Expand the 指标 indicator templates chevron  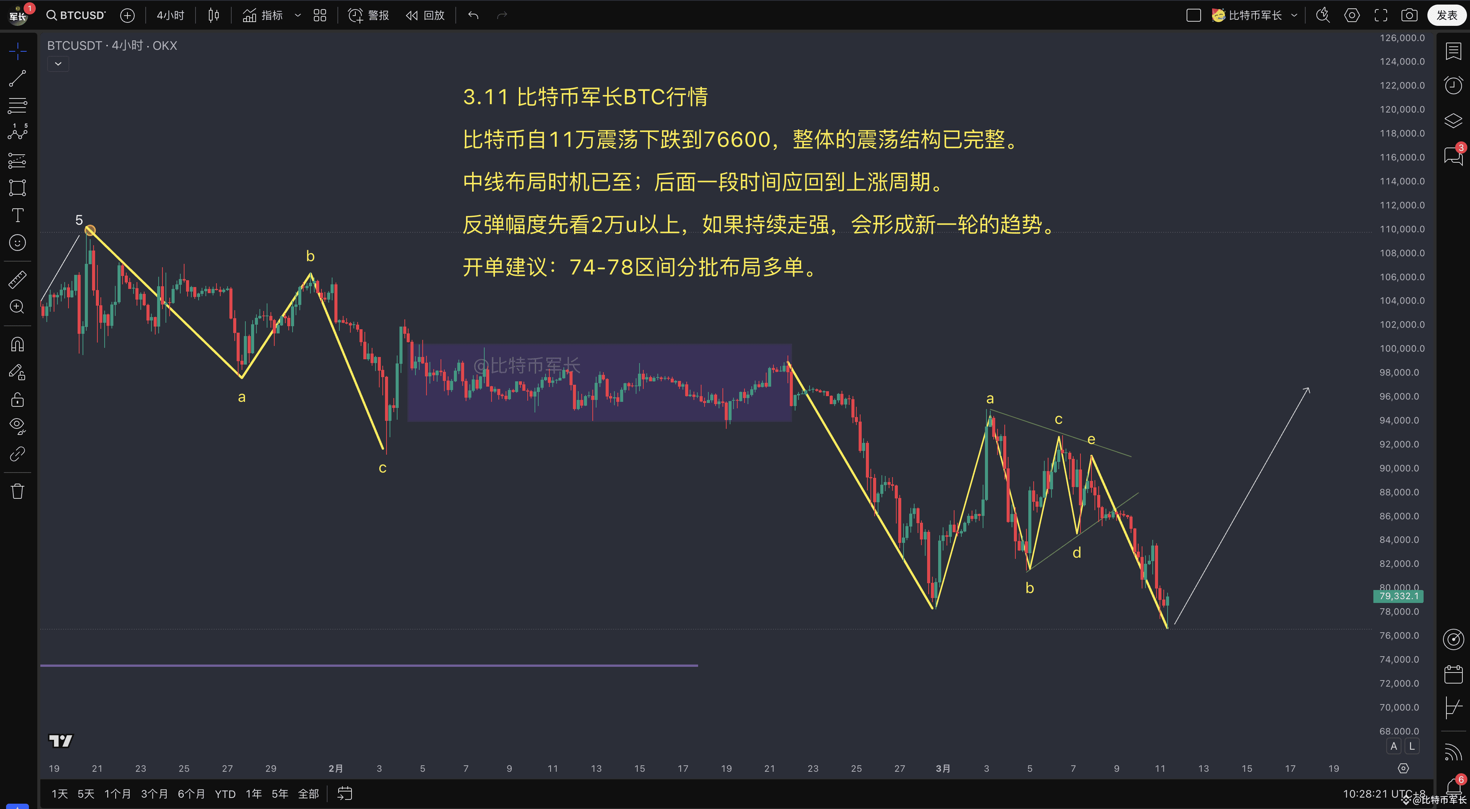coord(297,15)
